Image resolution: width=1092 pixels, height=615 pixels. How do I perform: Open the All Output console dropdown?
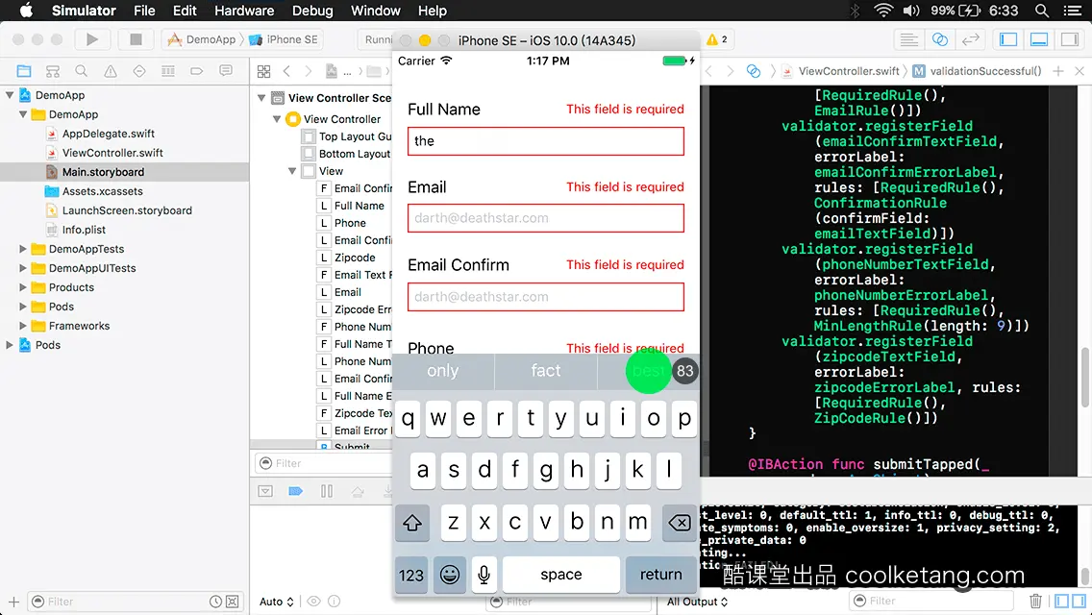697,602
